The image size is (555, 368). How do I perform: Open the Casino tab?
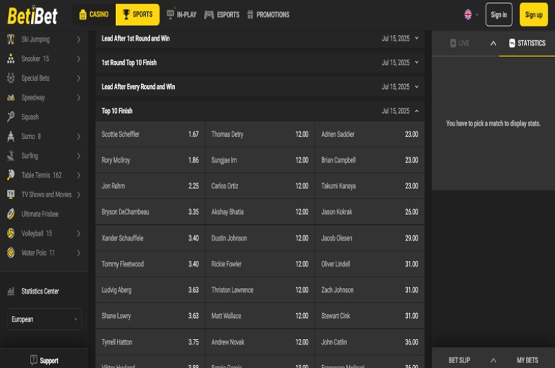[x=94, y=14]
